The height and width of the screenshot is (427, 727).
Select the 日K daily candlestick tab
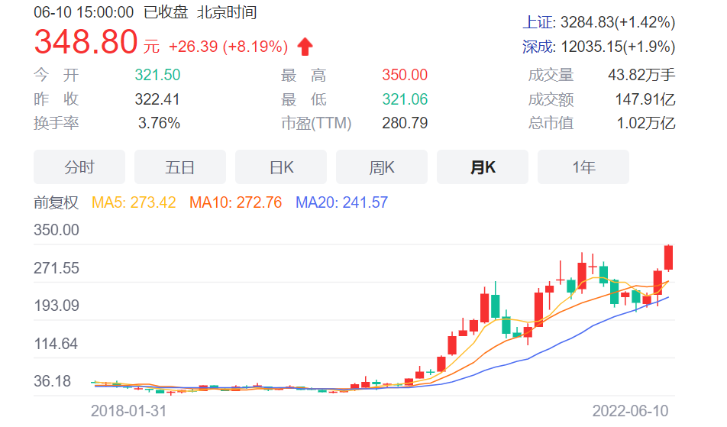pos(281,167)
